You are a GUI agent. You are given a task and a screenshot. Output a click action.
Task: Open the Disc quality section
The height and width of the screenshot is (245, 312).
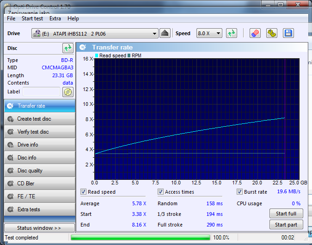point(40,171)
